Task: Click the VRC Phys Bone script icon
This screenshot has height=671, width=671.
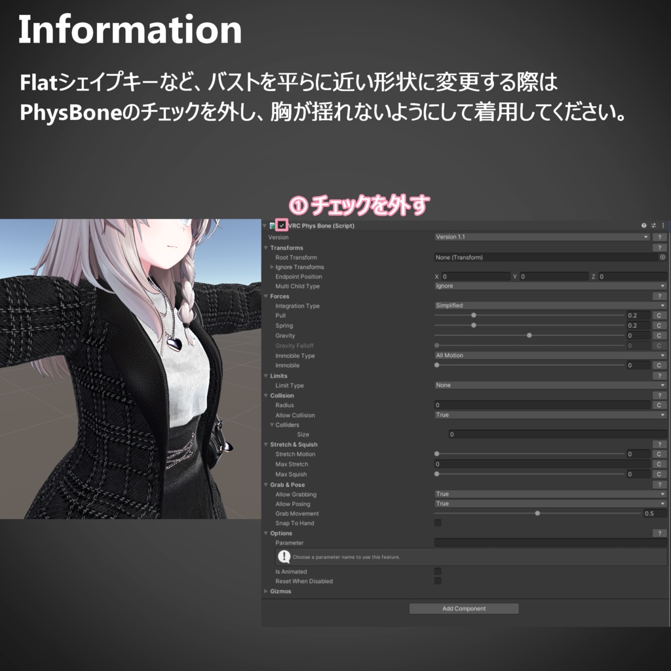Action: coord(273,225)
